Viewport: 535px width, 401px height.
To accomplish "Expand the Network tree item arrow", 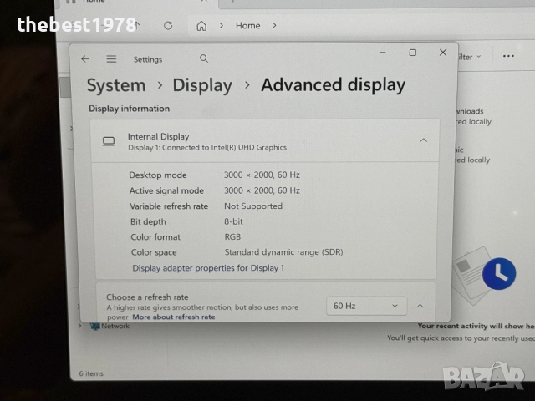I will coord(81,327).
